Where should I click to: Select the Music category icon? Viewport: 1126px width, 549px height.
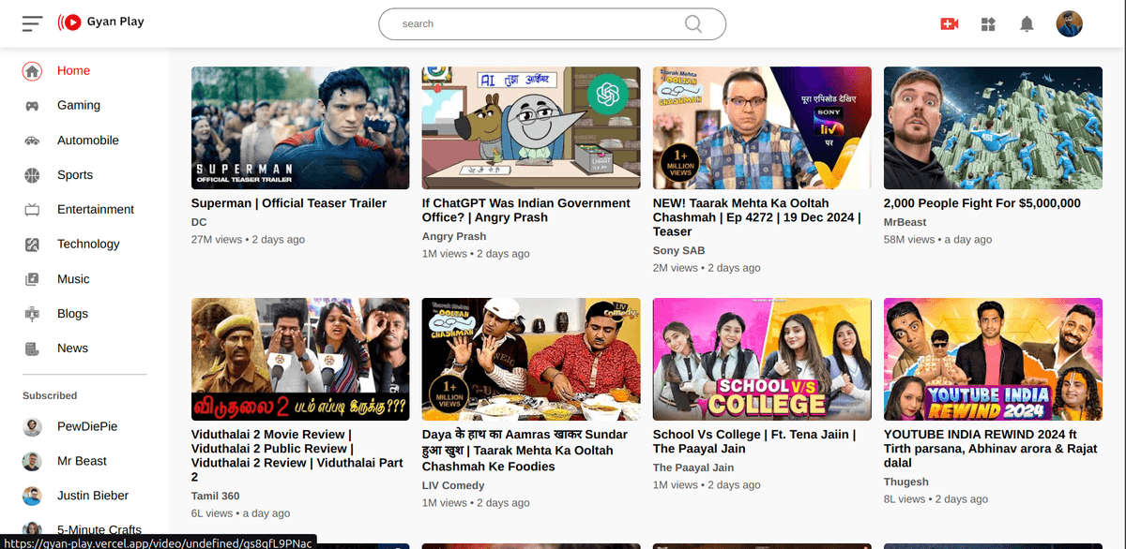32,279
